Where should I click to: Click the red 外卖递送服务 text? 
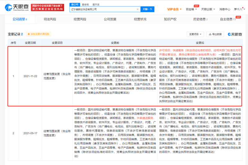[145, 118]
